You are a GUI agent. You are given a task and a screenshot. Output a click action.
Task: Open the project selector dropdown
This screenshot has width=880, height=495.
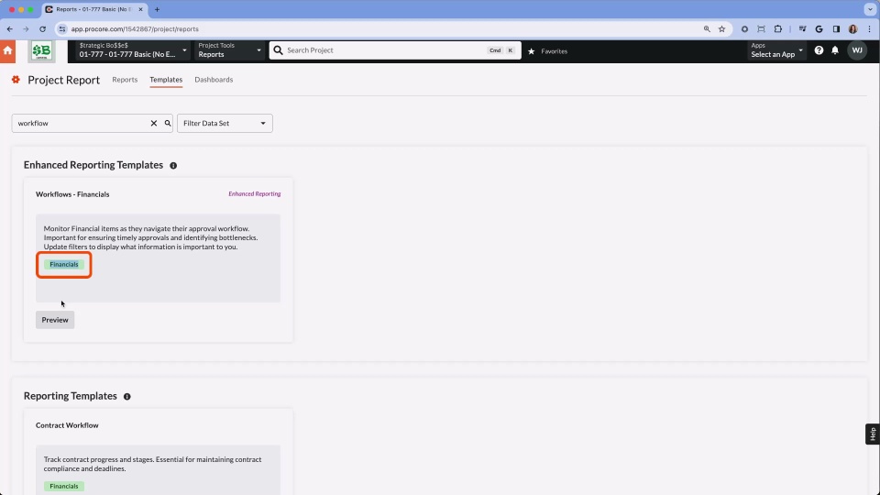tap(132, 50)
